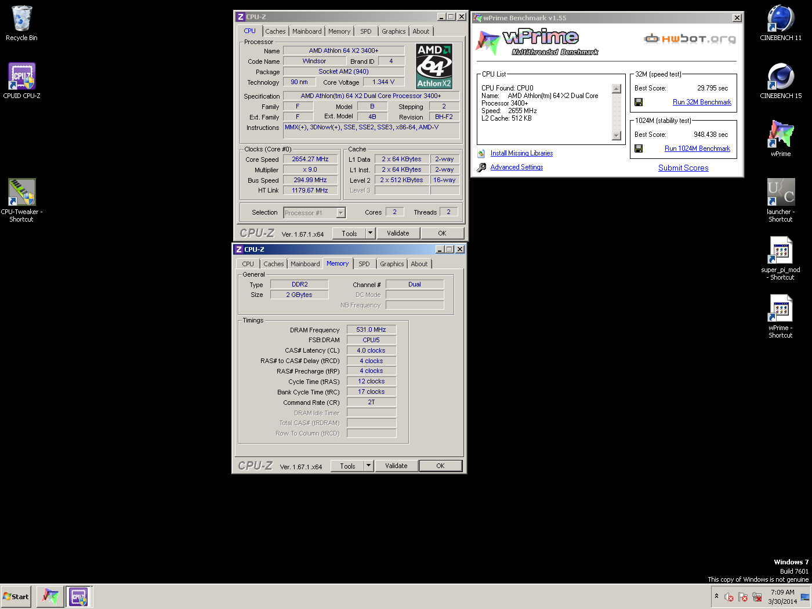Switch to About tab in lower CPU-Z
The width and height of the screenshot is (812, 609).
tap(419, 264)
